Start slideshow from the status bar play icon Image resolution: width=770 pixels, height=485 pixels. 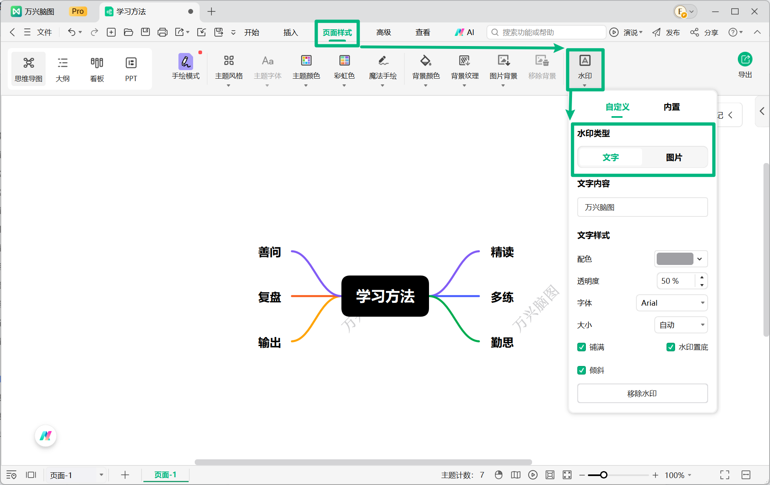click(532, 475)
